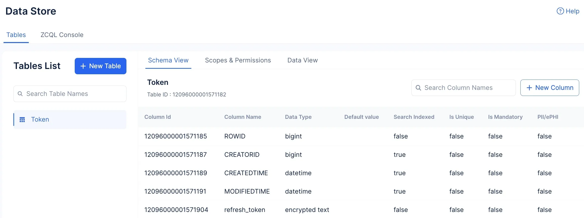Click the Token table grid icon

[22, 120]
